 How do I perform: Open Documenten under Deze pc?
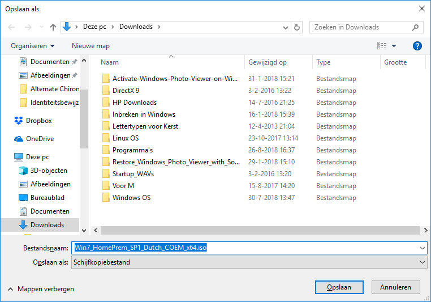(45, 211)
